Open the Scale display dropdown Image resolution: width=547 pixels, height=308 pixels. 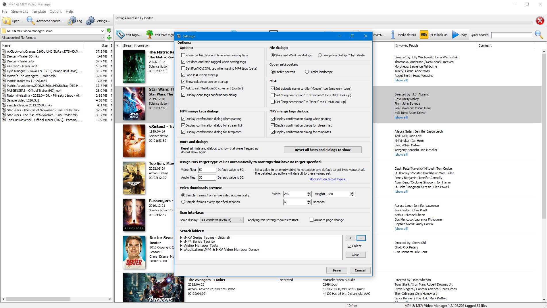click(x=222, y=220)
